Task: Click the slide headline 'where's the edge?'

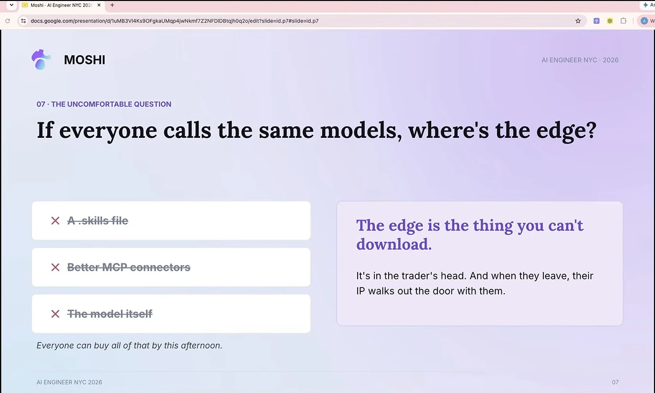Action: tap(502, 130)
